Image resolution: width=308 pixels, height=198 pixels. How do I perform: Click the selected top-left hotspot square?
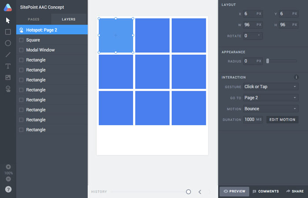click(x=116, y=36)
